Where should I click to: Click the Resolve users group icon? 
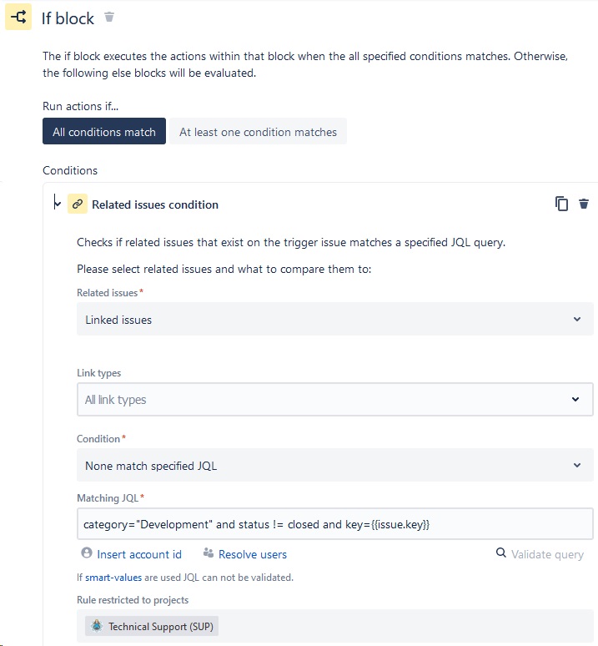(209, 553)
